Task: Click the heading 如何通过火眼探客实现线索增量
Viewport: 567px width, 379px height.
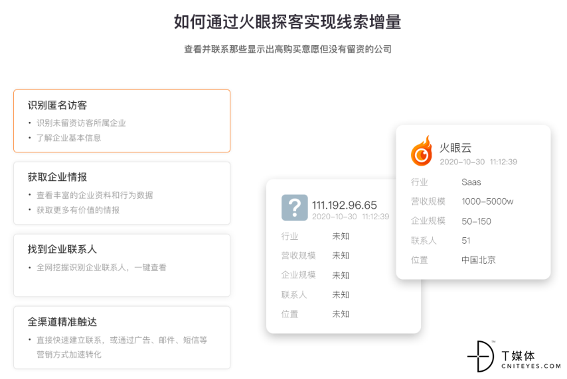Action: click(x=287, y=22)
